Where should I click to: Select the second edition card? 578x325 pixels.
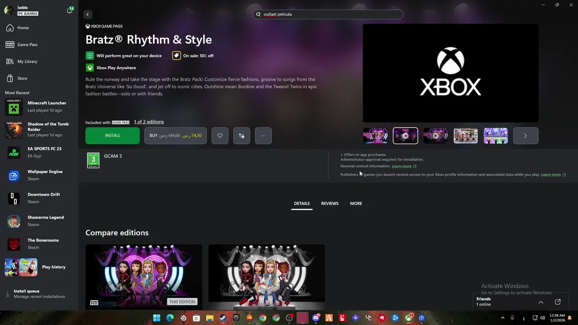point(266,277)
